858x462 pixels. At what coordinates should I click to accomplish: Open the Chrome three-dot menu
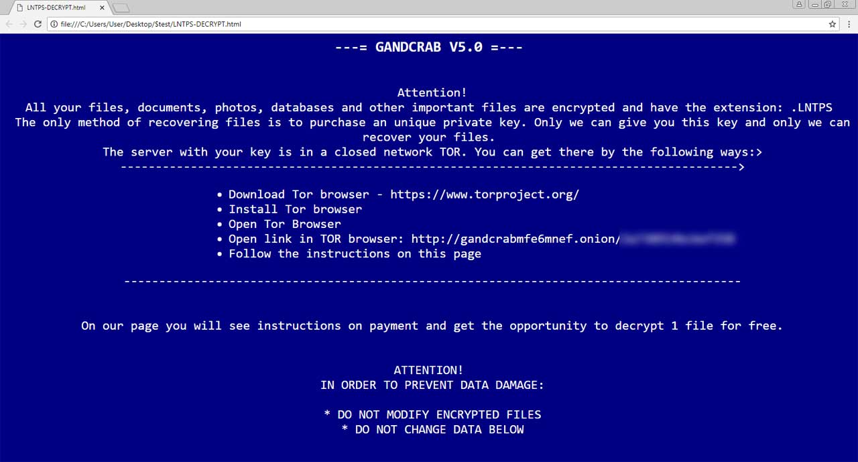pyautogui.click(x=849, y=23)
